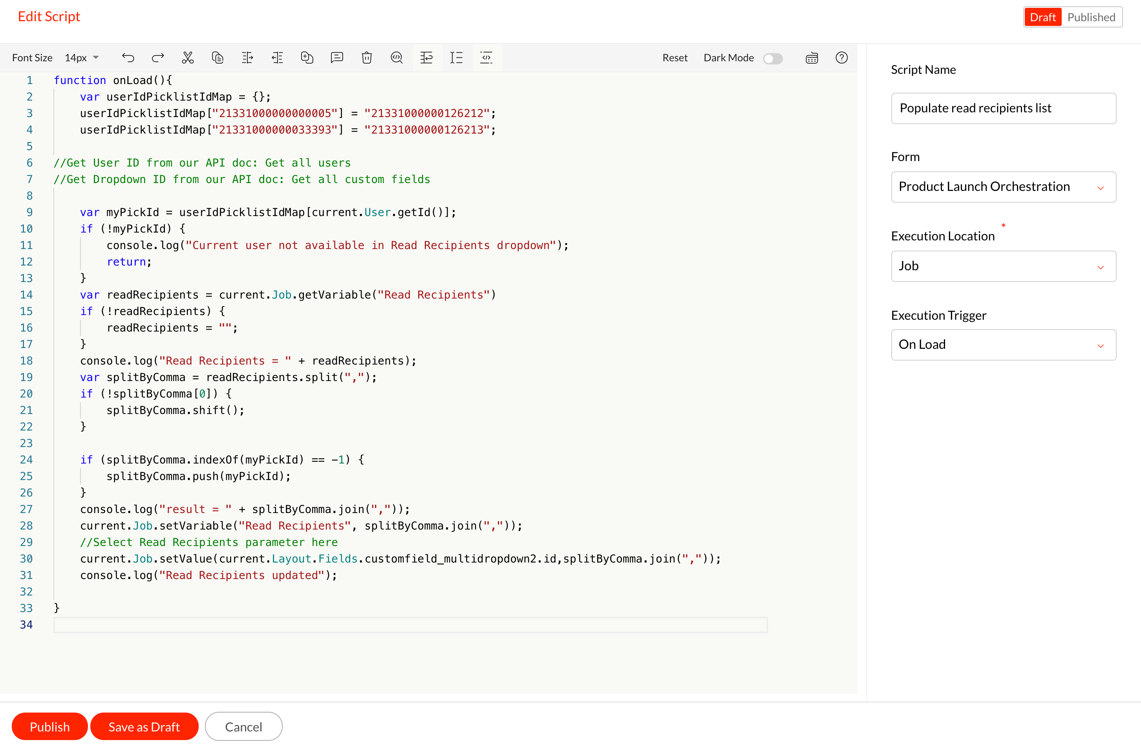This screenshot has height=744, width=1141.
Task: Click the Save as Draft button
Action: (x=144, y=726)
